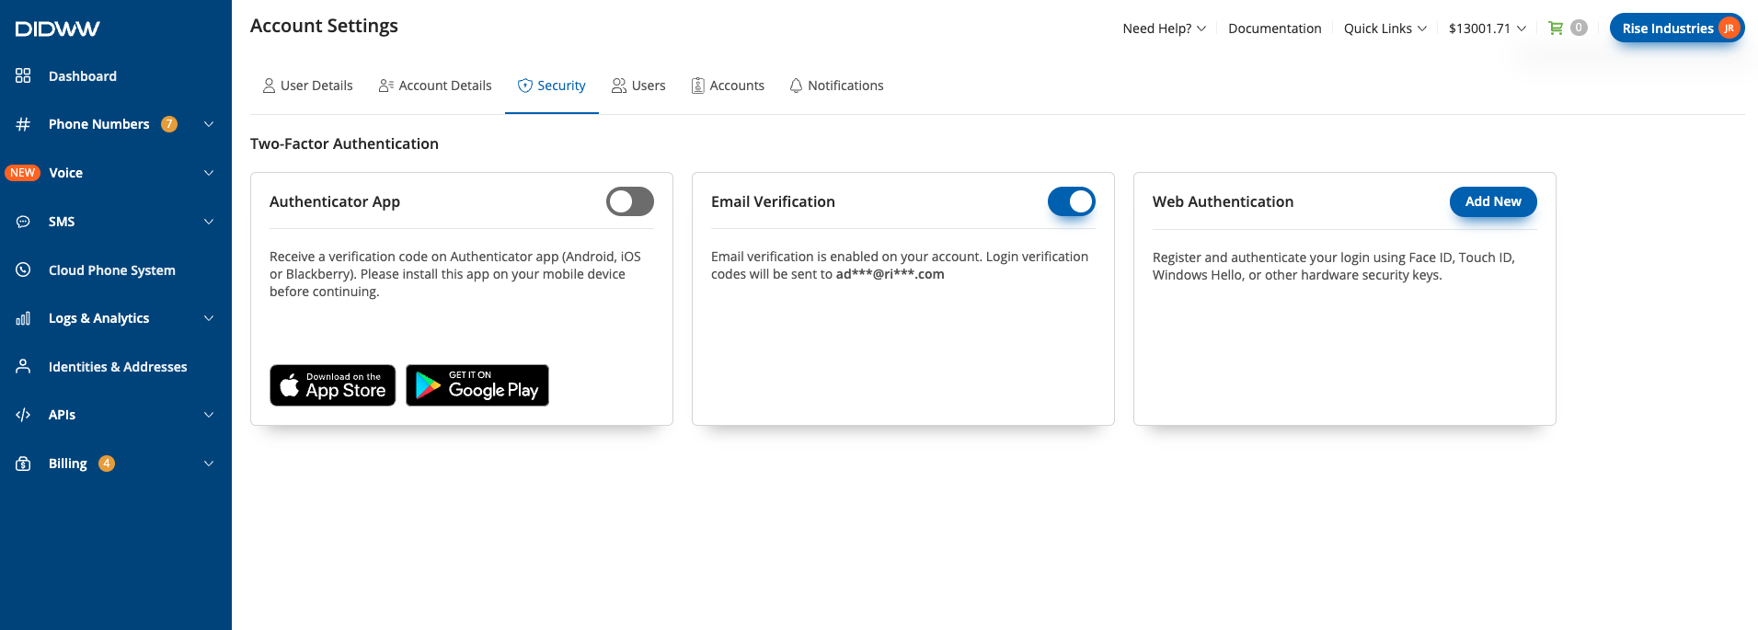
Task: Open the shopping cart icon
Action: [1556, 28]
